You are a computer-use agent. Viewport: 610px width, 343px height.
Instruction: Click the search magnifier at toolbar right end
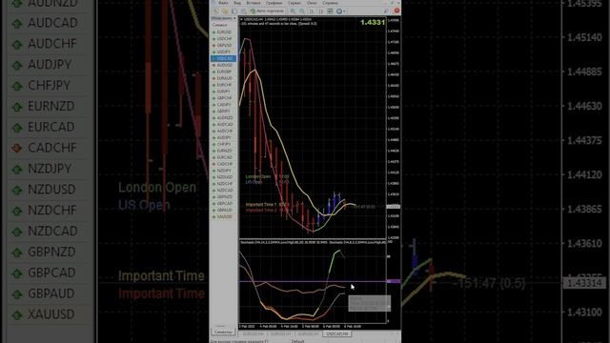[385, 10]
